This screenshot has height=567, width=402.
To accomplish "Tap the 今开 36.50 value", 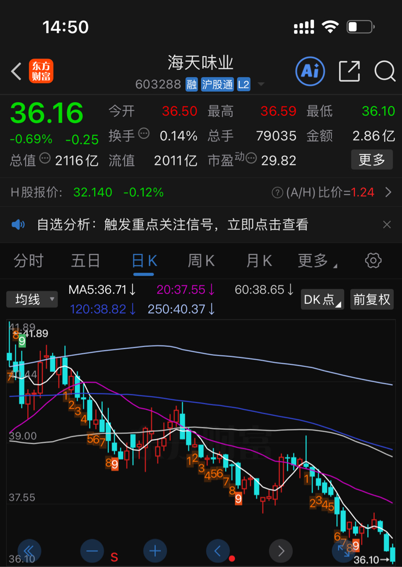I will (x=180, y=112).
